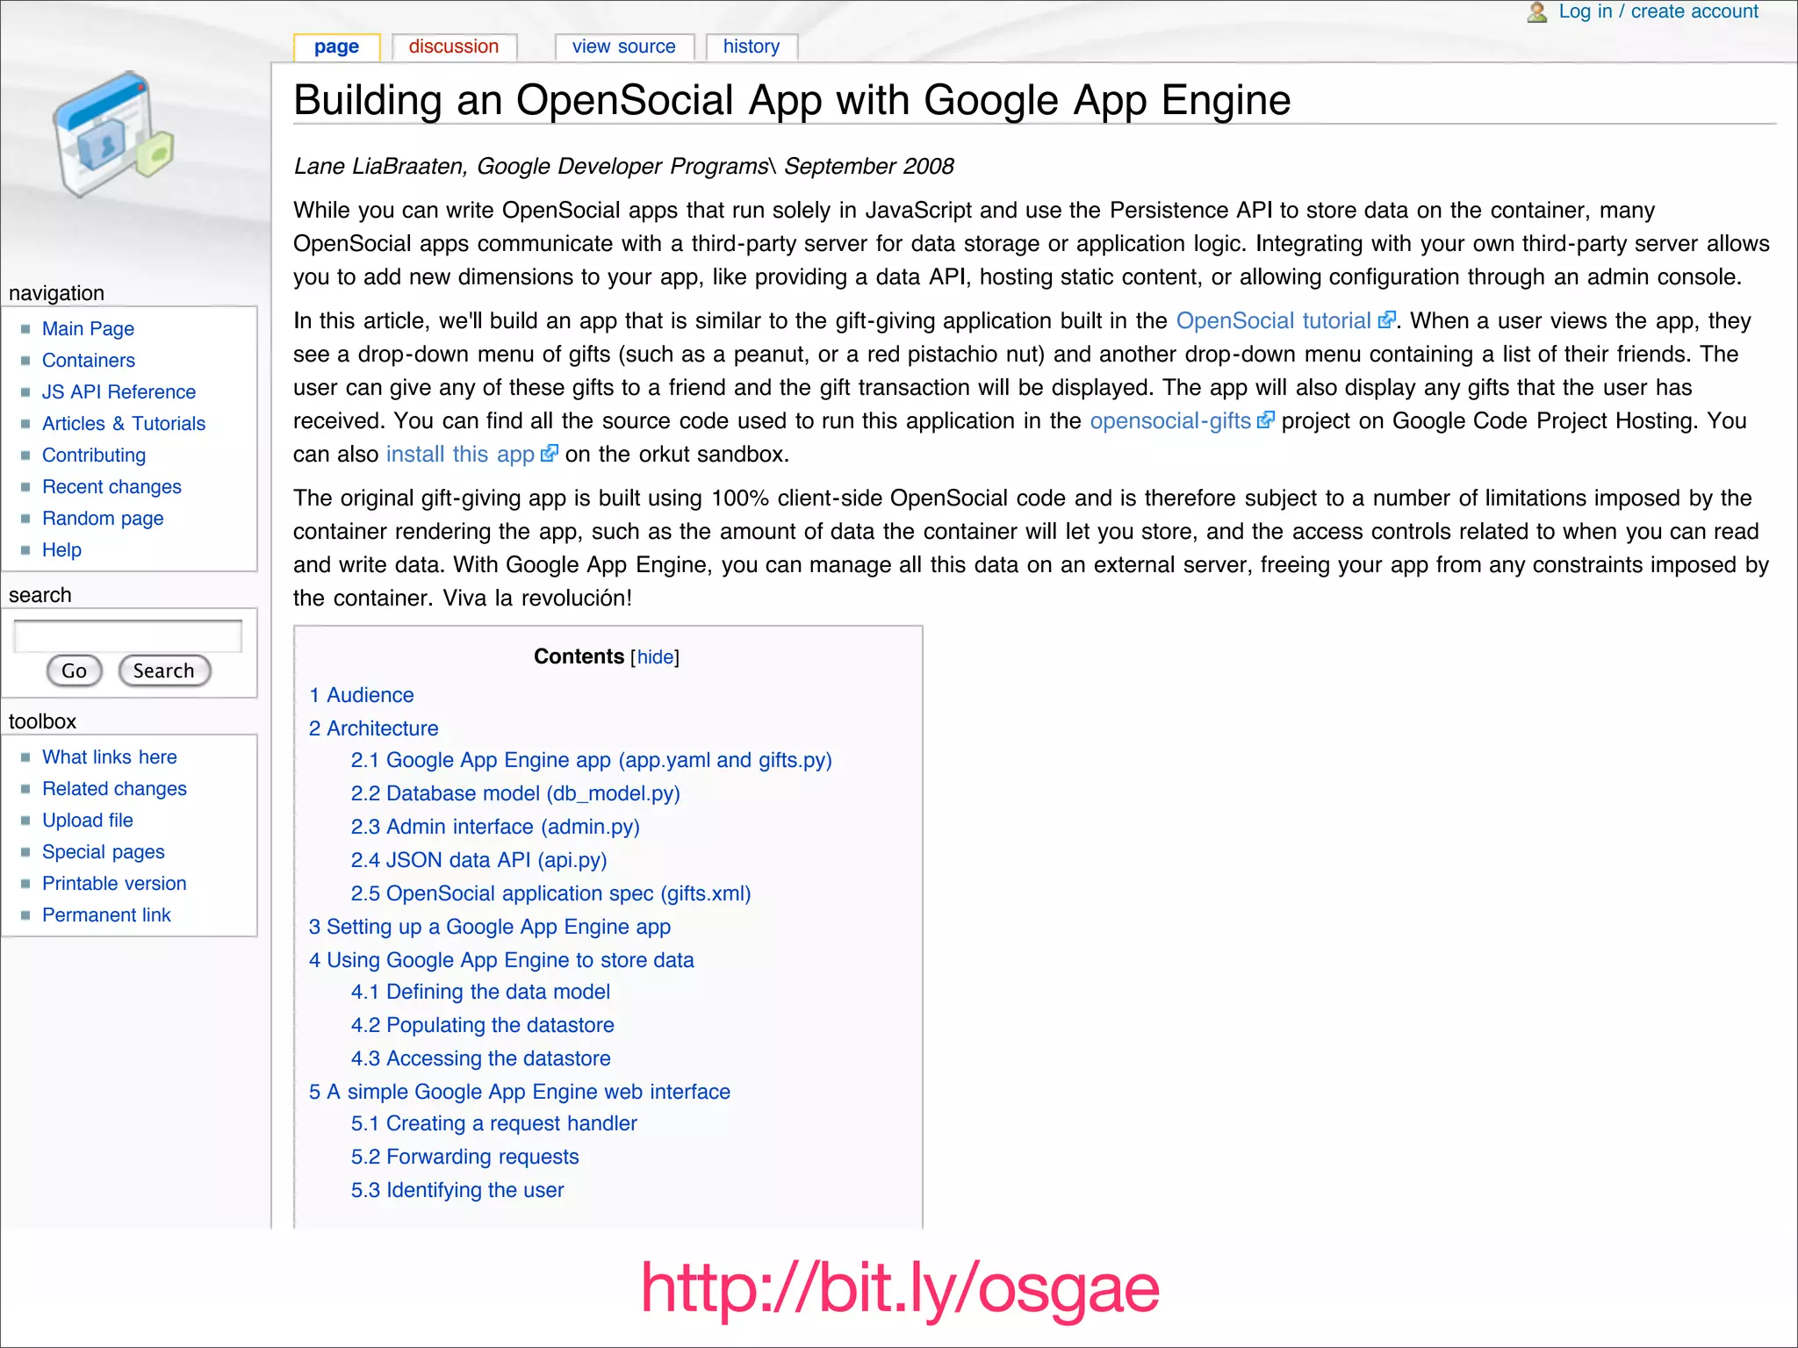This screenshot has height=1348, width=1798.
Task: Open Log in / create account link
Action: [x=1658, y=11]
